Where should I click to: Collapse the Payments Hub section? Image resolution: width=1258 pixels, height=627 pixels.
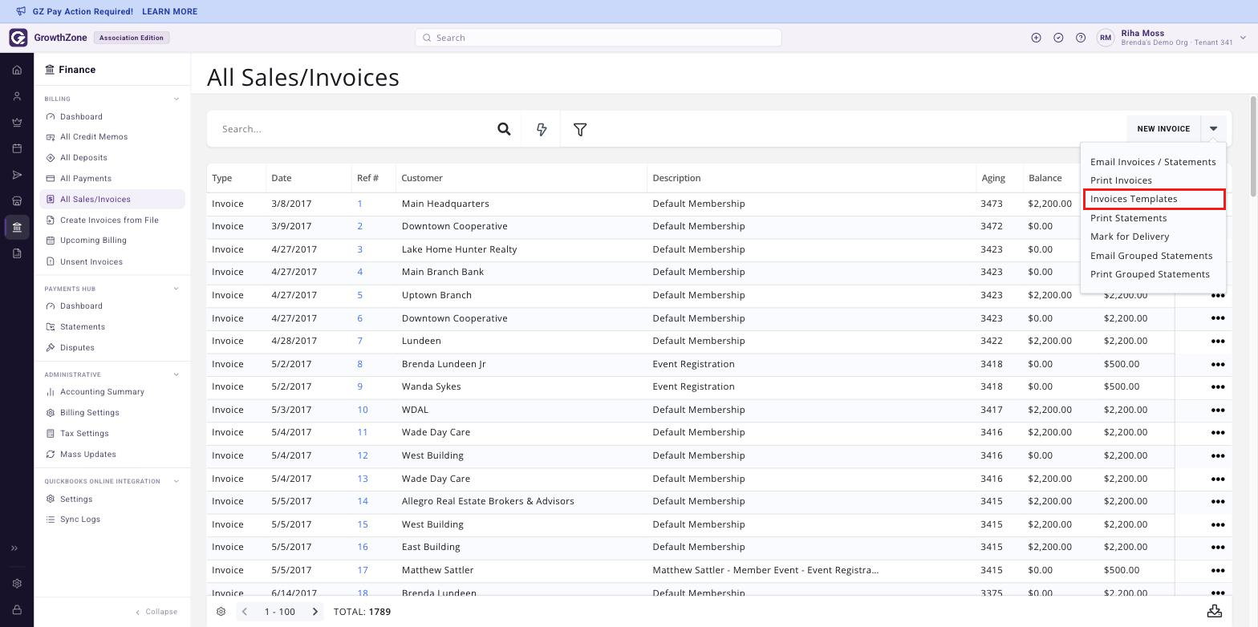coord(177,289)
